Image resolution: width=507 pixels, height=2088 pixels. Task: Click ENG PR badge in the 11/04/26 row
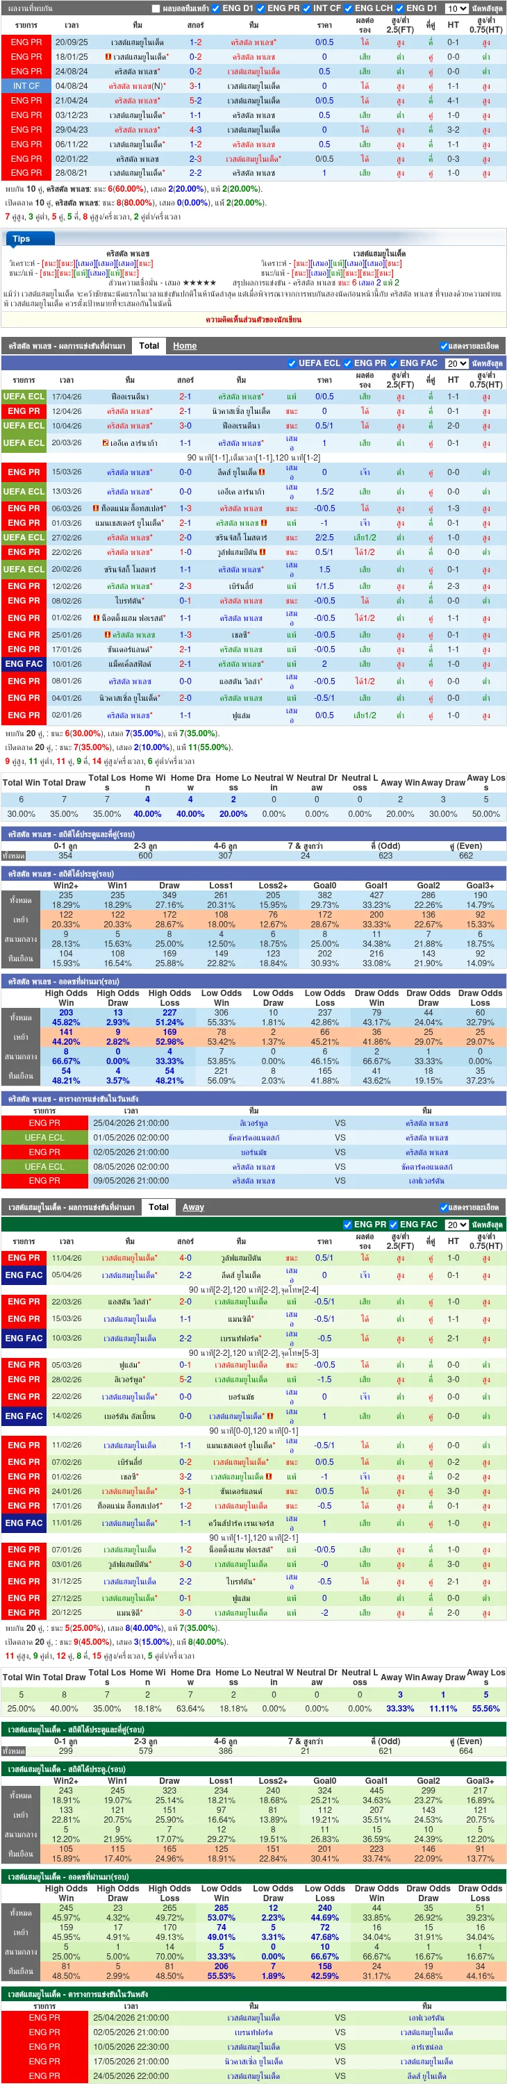pos(24,1258)
